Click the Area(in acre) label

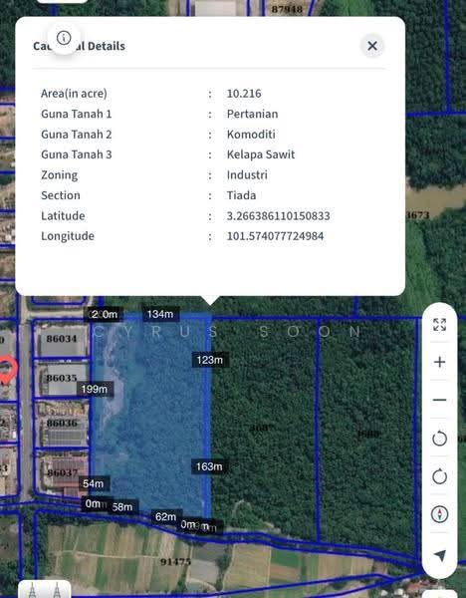point(74,94)
